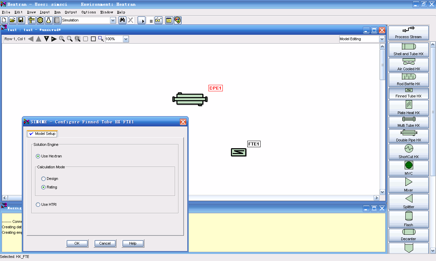Open the yellow data window icon
Viewport: 436px width, 261px height.
[x=169, y=20]
